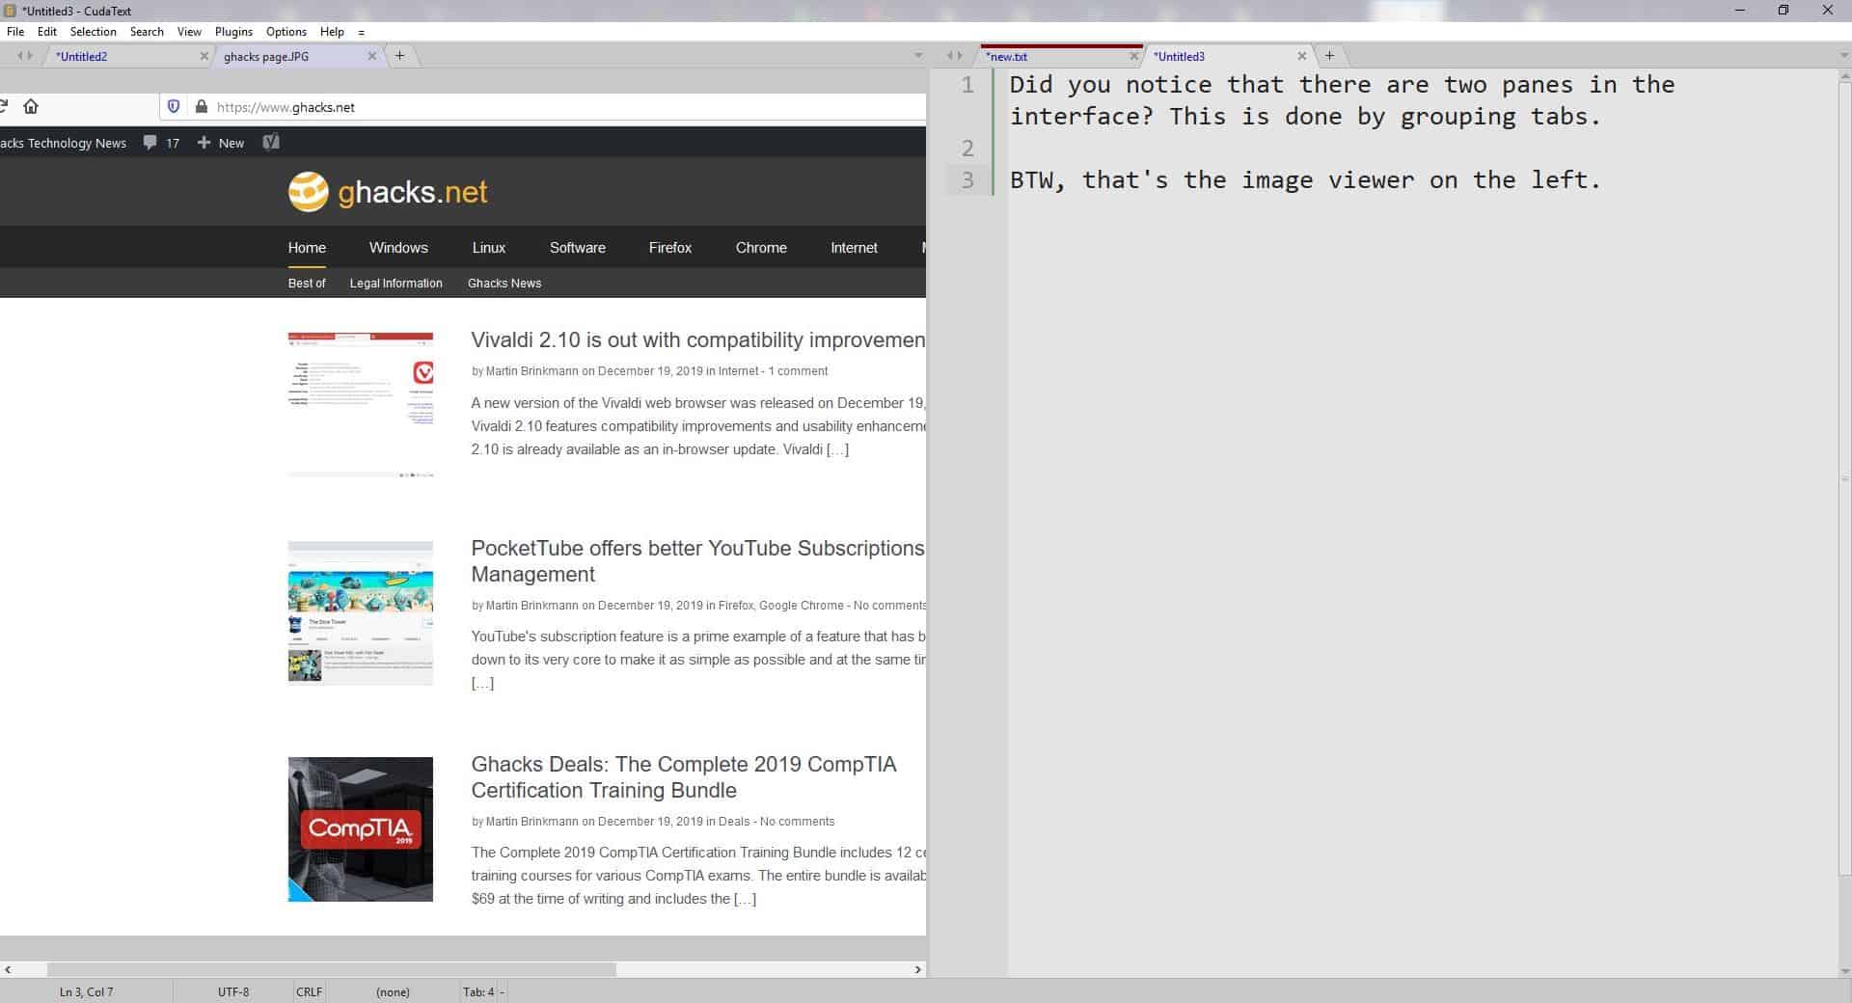
Task: Click the Ghacks News link
Action: pyautogui.click(x=504, y=284)
